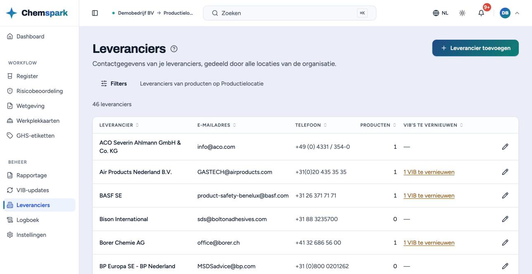This screenshot has width=532, height=274.
Task: Click Leverancier toevoegen button
Action: 475,48
